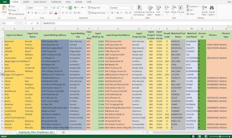232x138 pixels.
Task: Click the Increase Indent icon
Action: click(x=79, y=13)
